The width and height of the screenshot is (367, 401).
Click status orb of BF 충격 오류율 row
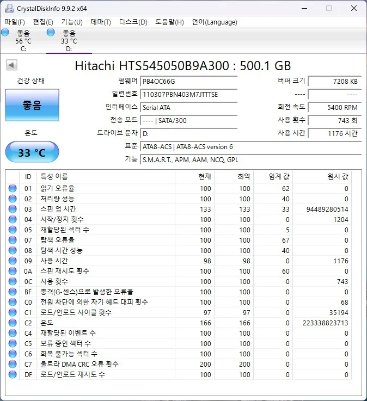click(x=13, y=292)
